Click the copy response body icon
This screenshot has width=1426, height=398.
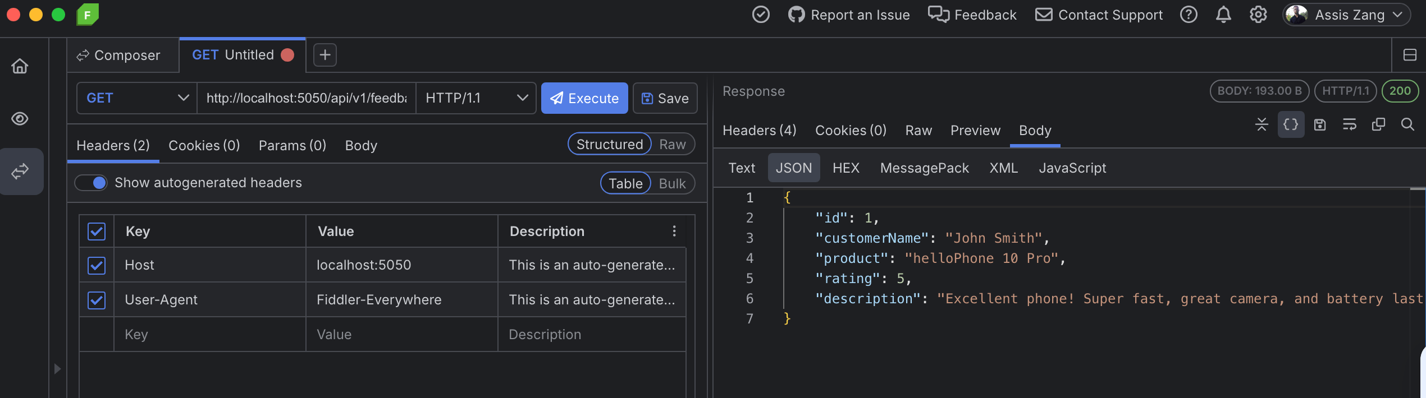[x=1378, y=124]
